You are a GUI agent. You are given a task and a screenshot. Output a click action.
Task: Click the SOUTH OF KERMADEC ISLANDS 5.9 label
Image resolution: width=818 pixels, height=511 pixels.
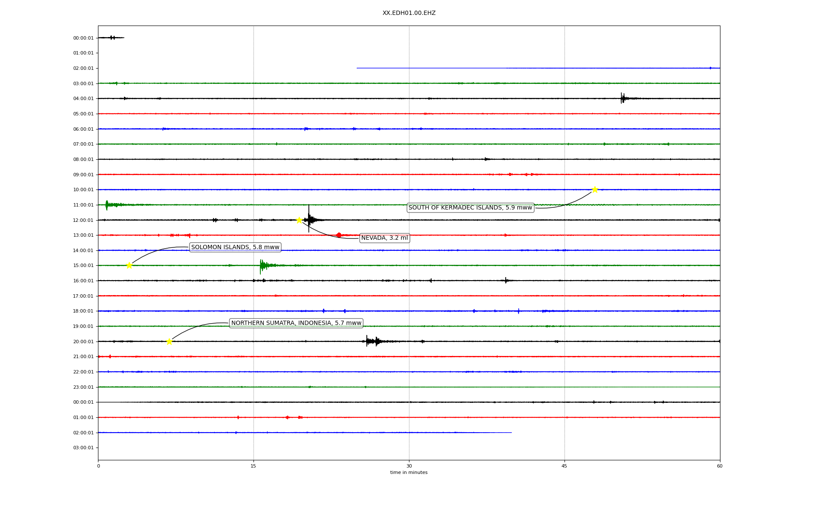pyautogui.click(x=470, y=208)
